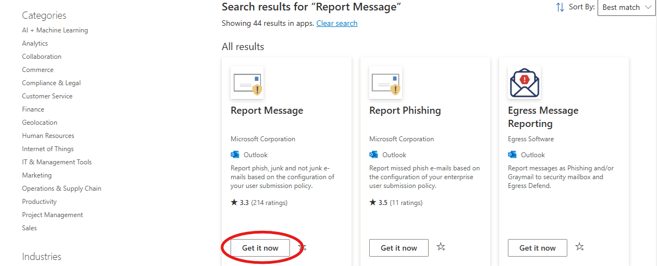Favorite the Egress Message Reporting app
657x266 pixels.
click(579, 247)
